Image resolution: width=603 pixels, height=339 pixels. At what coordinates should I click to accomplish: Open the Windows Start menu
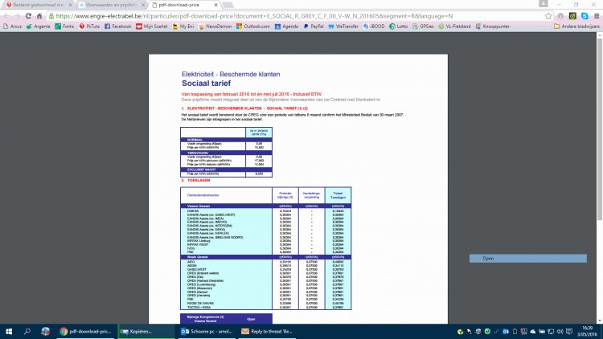10,330
